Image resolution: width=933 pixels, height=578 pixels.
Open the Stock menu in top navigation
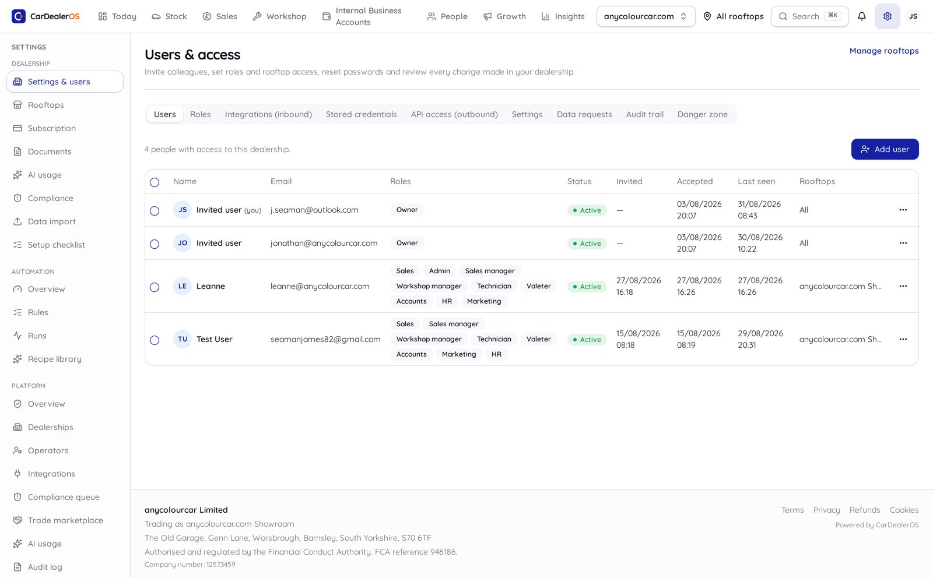(x=169, y=16)
